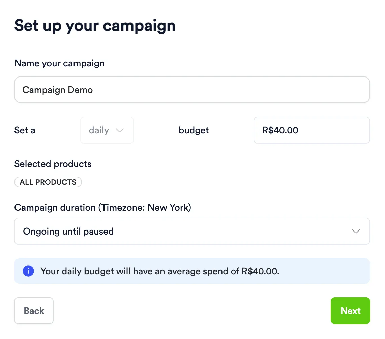This screenshot has height=339, width=385.
Task: Expand the Ongoing until paused duration dropdown
Action: coord(192,232)
